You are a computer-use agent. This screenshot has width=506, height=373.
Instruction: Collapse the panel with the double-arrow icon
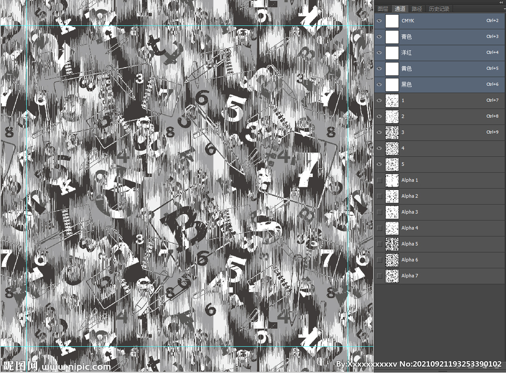click(x=501, y=2)
